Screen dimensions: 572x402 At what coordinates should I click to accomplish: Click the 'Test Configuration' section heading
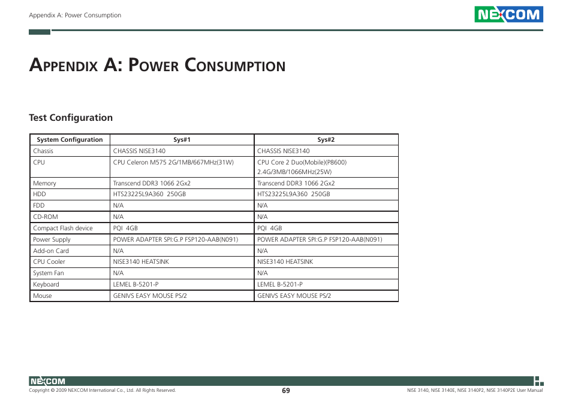(x=71, y=117)
